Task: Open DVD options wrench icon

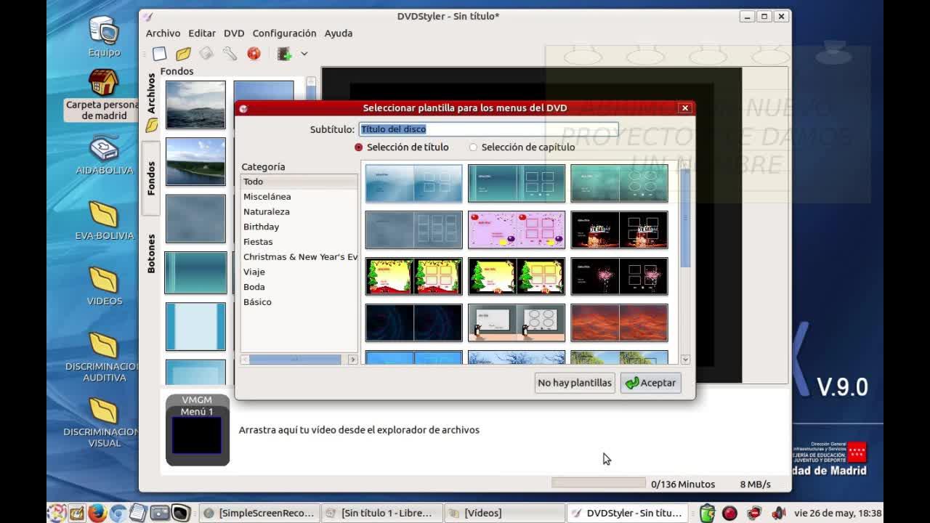Action: point(230,54)
